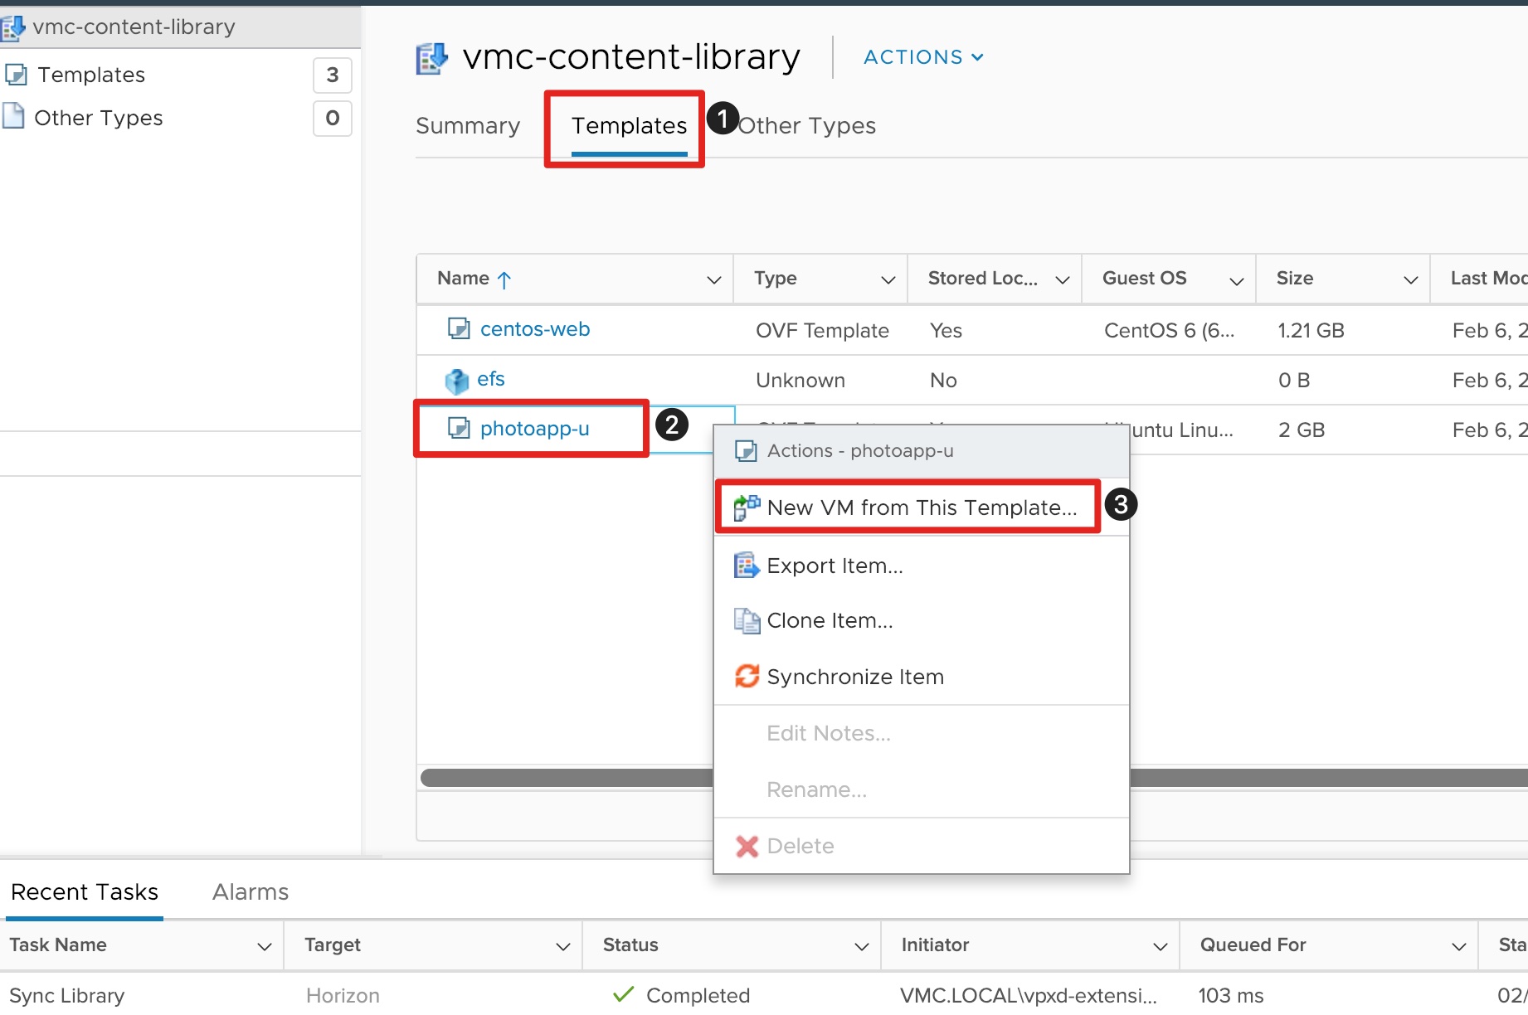This screenshot has height=1015, width=1528.
Task: Click the vmc-content-library icon in sidebar header
Action: (12, 27)
